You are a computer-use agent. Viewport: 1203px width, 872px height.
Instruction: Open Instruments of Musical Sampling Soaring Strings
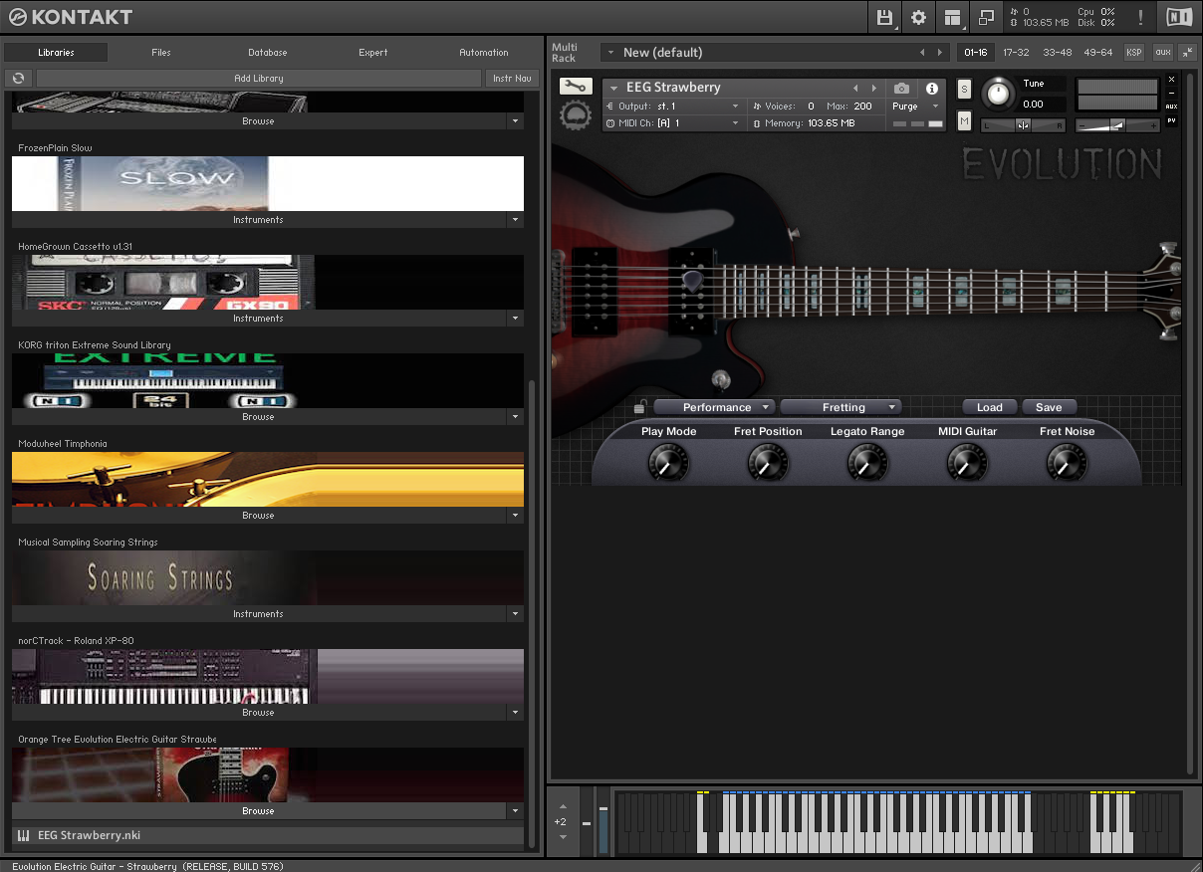click(258, 614)
